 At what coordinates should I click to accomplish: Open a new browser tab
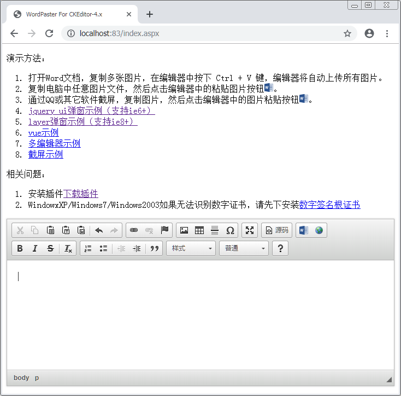coord(150,14)
